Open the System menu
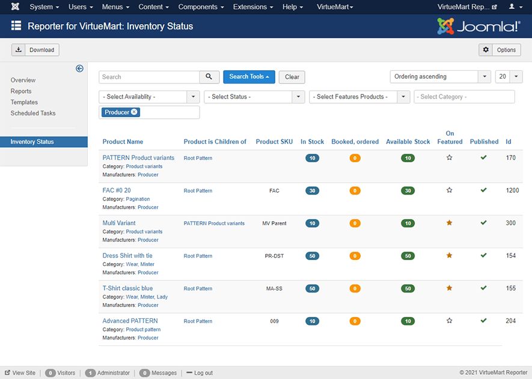This screenshot has width=532, height=379. pyautogui.click(x=44, y=7)
